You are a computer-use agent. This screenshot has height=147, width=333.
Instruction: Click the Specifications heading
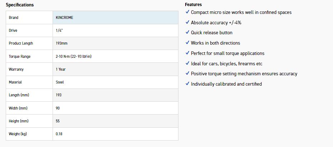pyautogui.click(x=20, y=5)
